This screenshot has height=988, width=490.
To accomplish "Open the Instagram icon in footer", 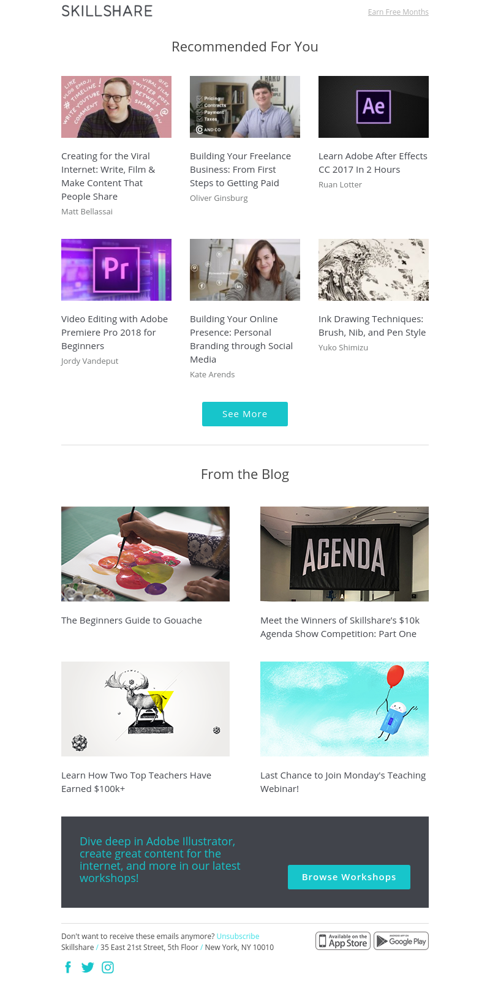I will tap(108, 967).
